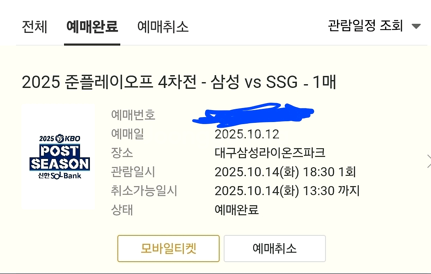
Task: Expand booking details with the right chevron
Action: coord(428,161)
